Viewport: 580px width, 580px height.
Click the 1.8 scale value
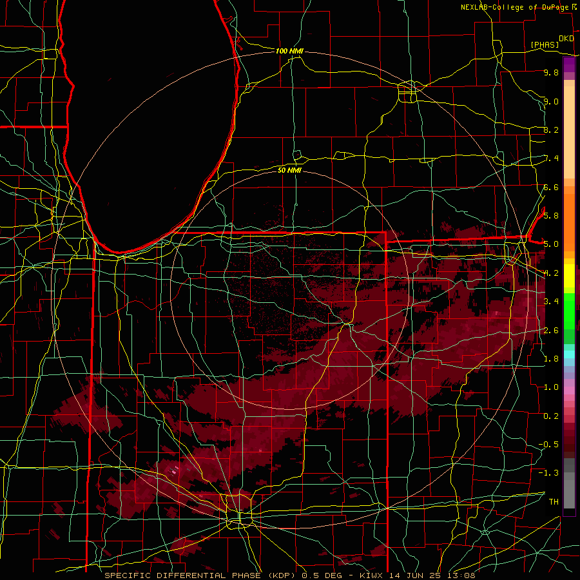pyautogui.click(x=551, y=359)
